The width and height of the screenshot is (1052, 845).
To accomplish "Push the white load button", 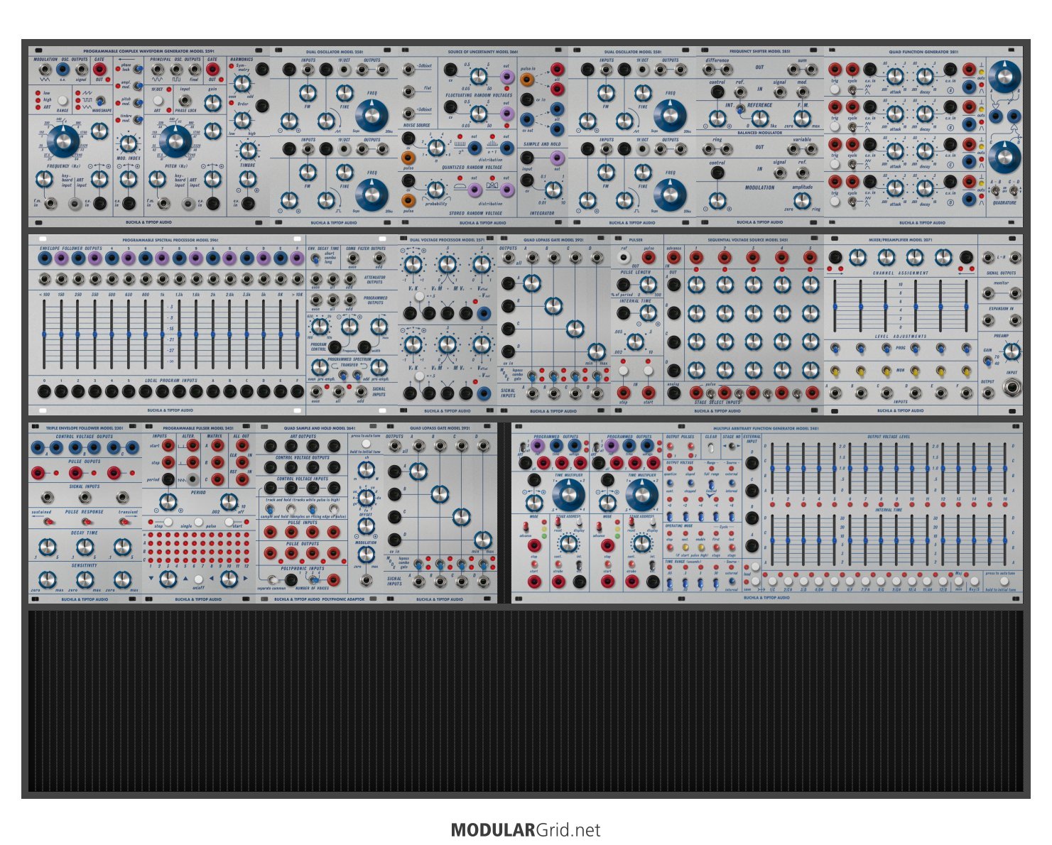I will (755, 567).
